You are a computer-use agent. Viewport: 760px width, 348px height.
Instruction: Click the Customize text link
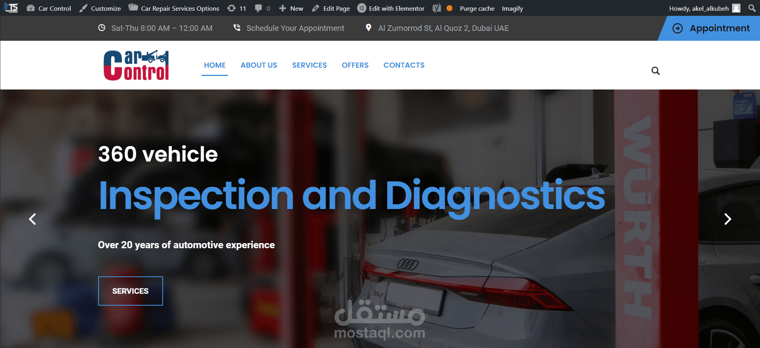pyautogui.click(x=106, y=8)
